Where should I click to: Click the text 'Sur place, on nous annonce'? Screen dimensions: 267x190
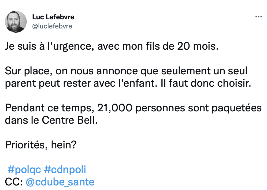71,71
